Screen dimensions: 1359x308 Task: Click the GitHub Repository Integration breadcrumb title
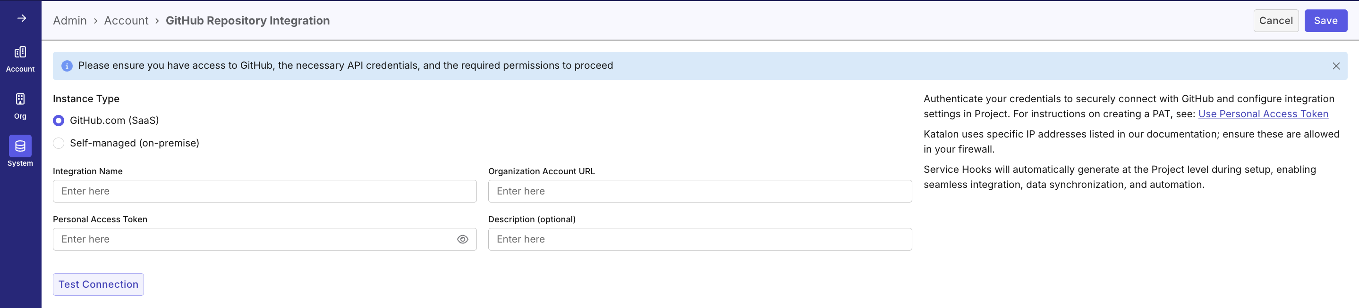[x=247, y=21]
